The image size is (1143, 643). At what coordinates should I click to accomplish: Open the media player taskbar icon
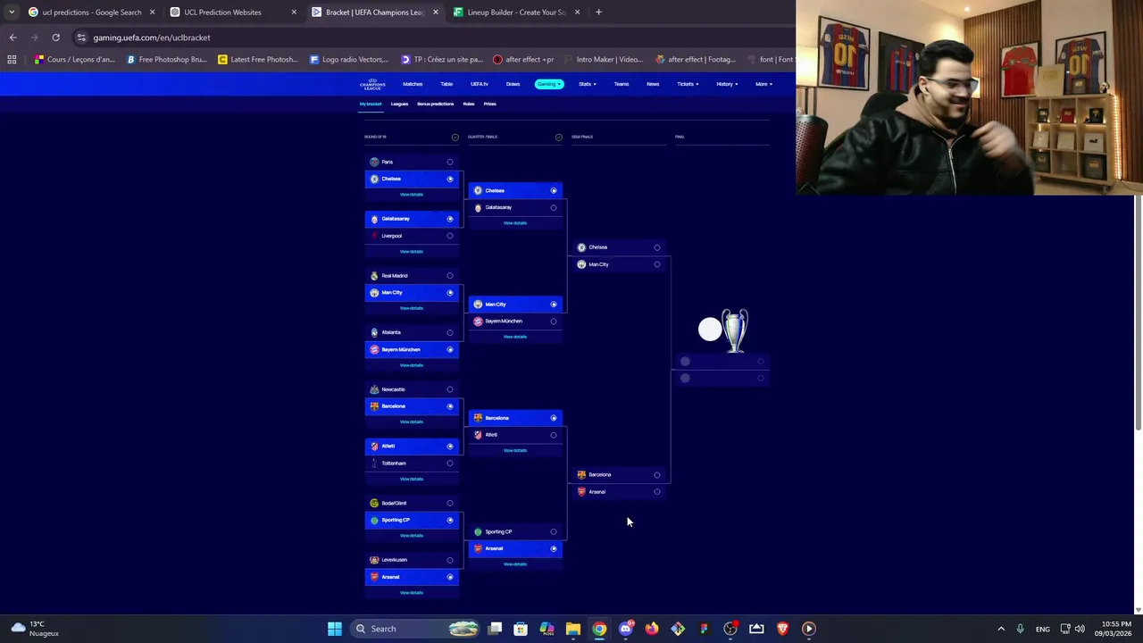click(809, 629)
